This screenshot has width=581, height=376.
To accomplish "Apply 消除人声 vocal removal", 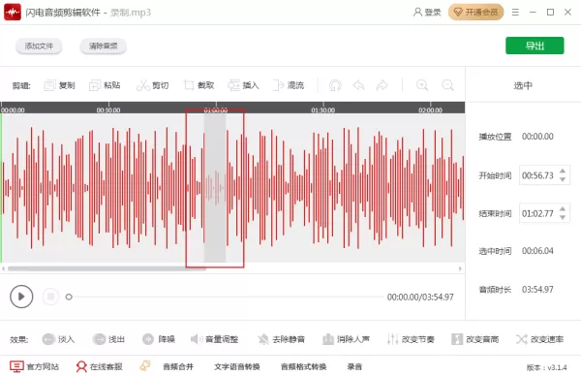I will tap(346, 339).
